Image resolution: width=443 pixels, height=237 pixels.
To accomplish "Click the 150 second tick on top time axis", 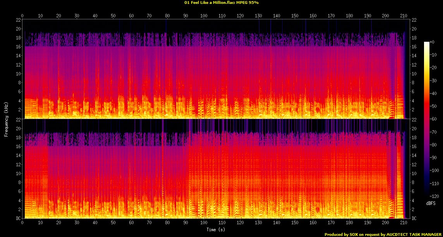I will click(x=294, y=16).
